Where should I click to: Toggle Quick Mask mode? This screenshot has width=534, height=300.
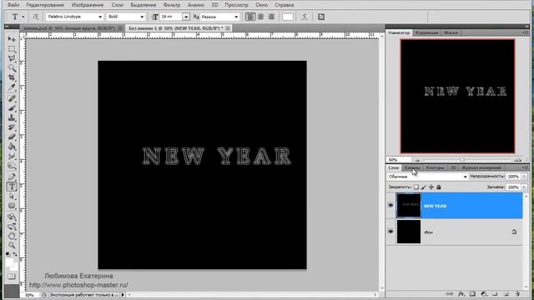11,277
